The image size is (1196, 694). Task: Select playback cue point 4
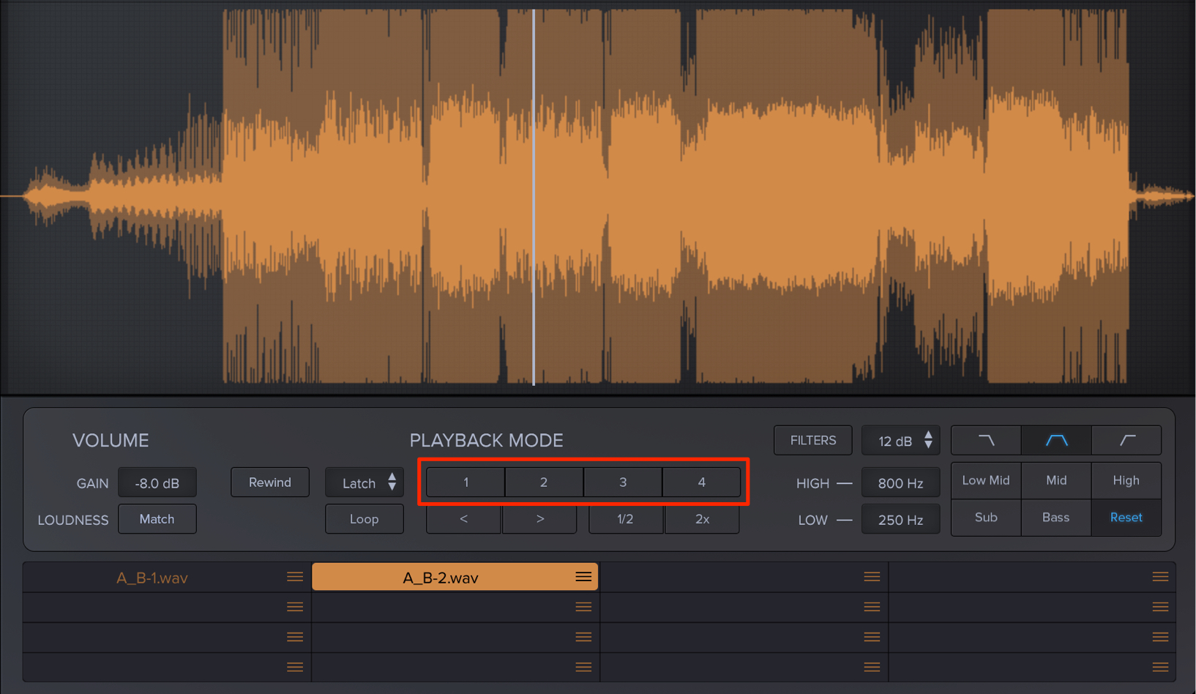tap(701, 482)
